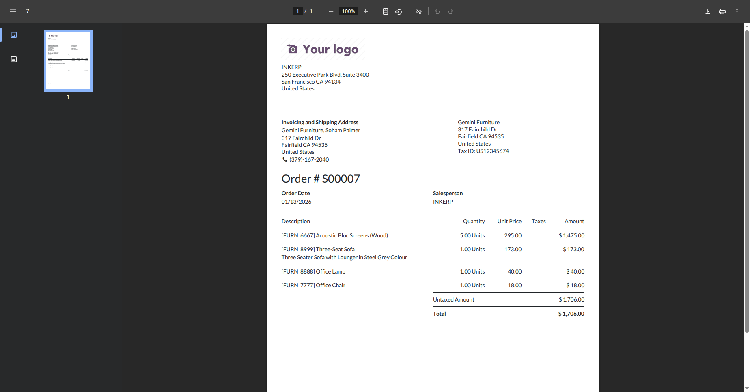Viewport: 750px width, 392px height.
Task: Click the order date 01/13/2026
Action: 297,202
